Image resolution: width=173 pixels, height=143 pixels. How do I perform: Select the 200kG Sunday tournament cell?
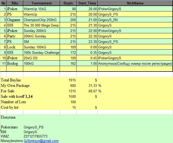click(41, 36)
